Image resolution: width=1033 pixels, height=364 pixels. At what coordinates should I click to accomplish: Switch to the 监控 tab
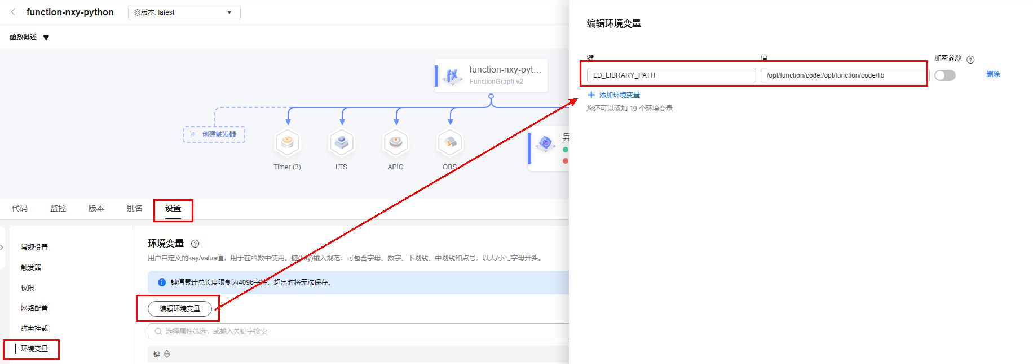coord(58,209)
